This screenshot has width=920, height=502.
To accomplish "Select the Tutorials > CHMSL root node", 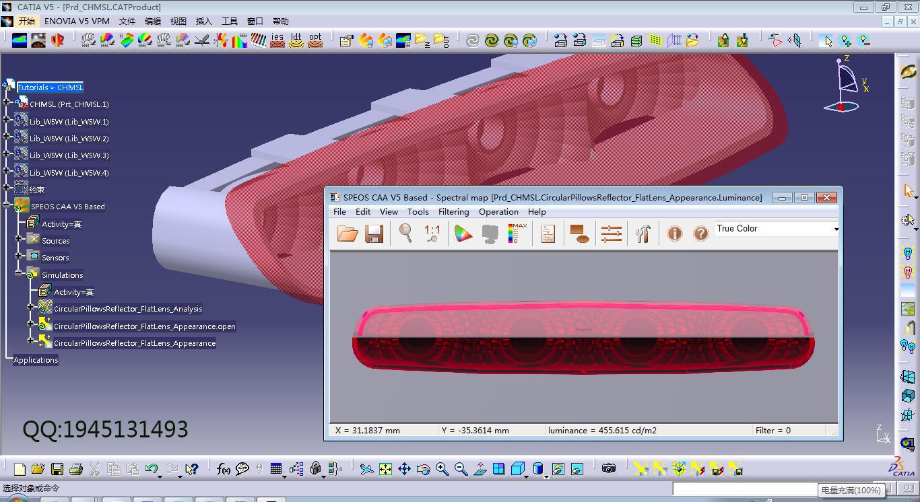I will point(51,87).
